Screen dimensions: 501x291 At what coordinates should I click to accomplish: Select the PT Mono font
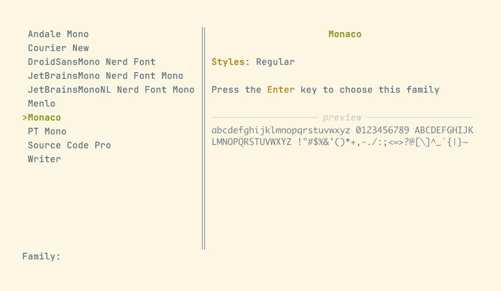(47, 132)
